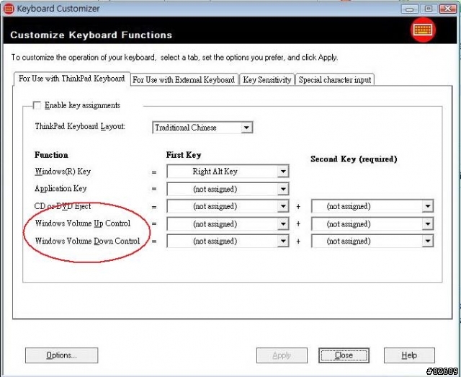This screenshot has width=461, height=377.
Task: Click the Close button at bottom
Action: [x=344, y=355]
